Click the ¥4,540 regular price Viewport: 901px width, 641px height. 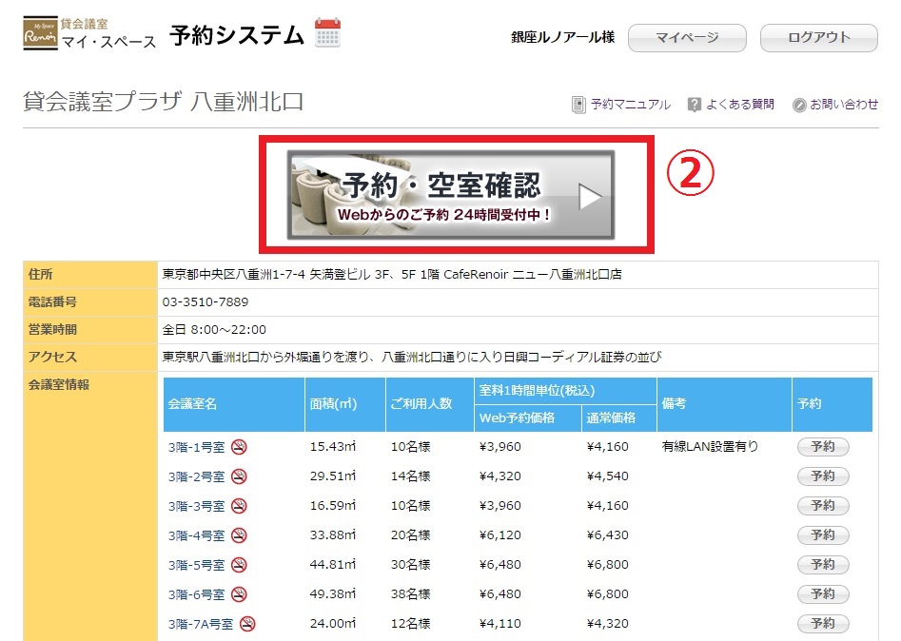(607, 476)
